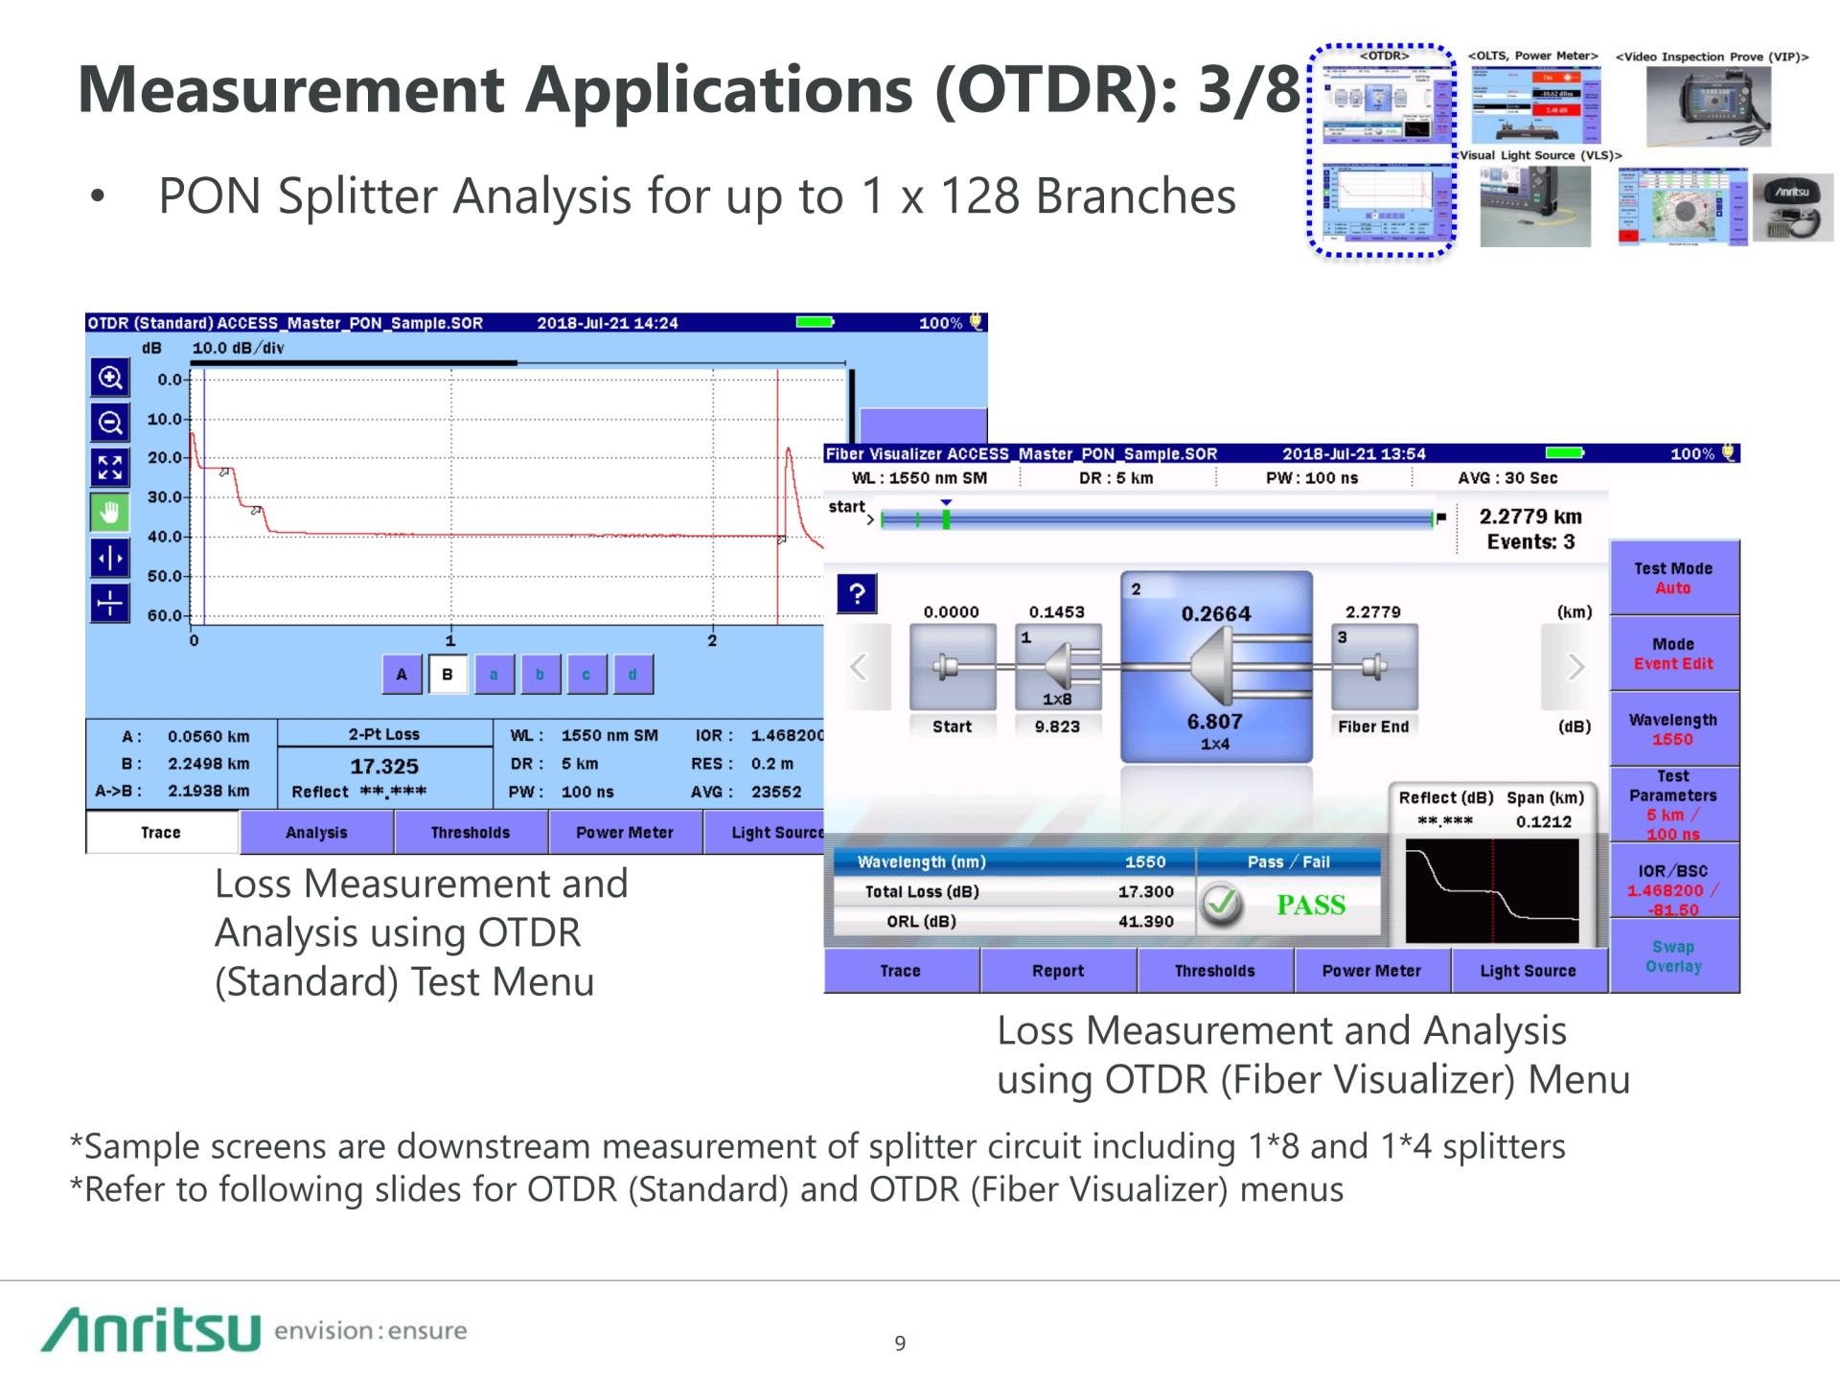The image size is (1840, 1380).
Task: Open the Report tab in Fiber Visualizer
Action: 1058,971
